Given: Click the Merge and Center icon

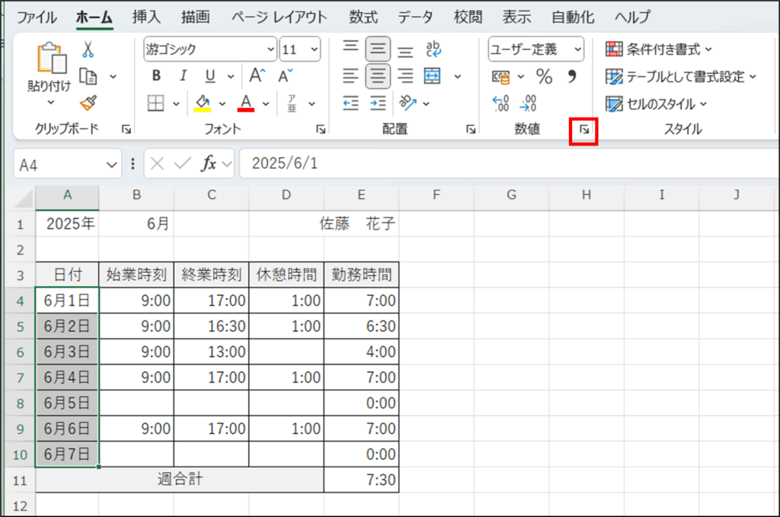Looking at the screenshot, I should click(x=433, y=76).
